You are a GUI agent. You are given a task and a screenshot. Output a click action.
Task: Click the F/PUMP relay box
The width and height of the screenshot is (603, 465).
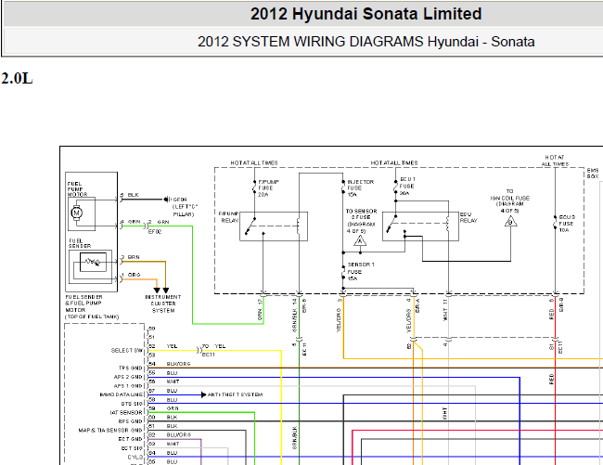(274, 226)
